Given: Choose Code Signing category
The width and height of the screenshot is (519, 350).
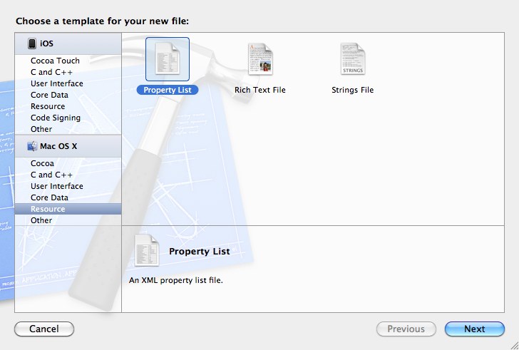Looking at the screenshot, I should click(55, 118).
